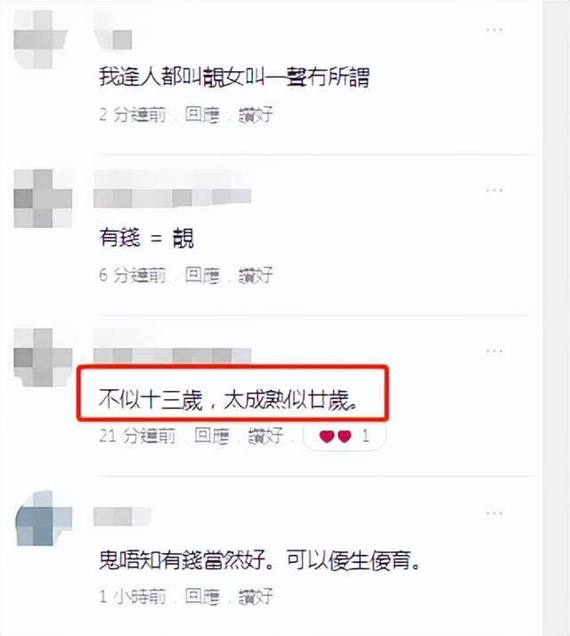Image resolution: width=570 pixels, height=636 pixels.
Task: Reply to the 優生優育 comment
Action: pos(202,597)
